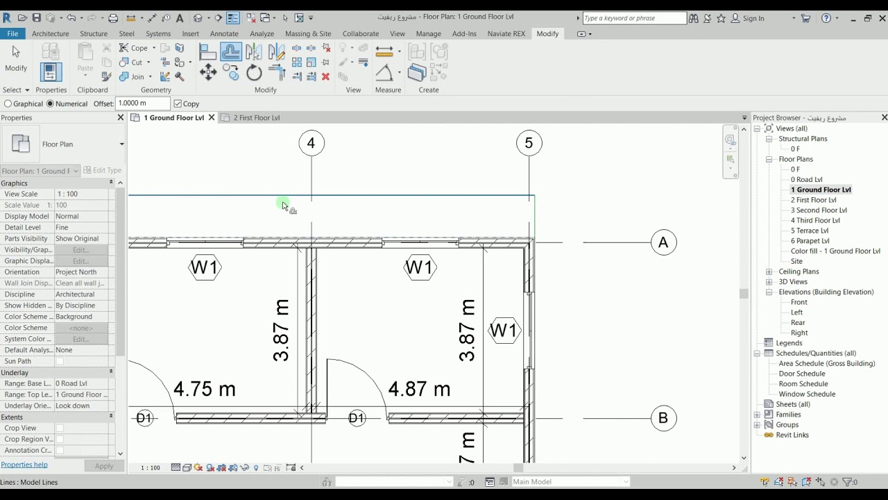The height and width of the screenshot is (500, 888).
Task: Expand the Ceiling Plans tree node
Action: (769, 272)
